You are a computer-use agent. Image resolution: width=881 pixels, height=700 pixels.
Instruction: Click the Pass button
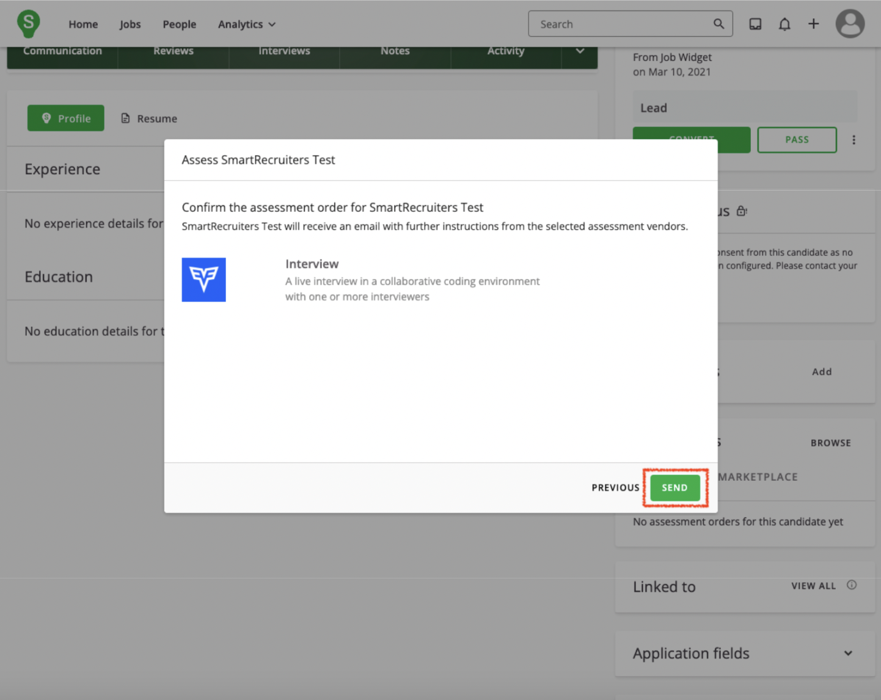click(797, 140)
